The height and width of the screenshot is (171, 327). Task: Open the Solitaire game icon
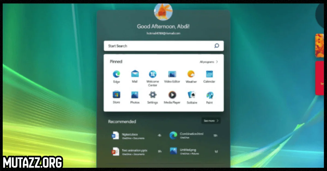[192, 95]
